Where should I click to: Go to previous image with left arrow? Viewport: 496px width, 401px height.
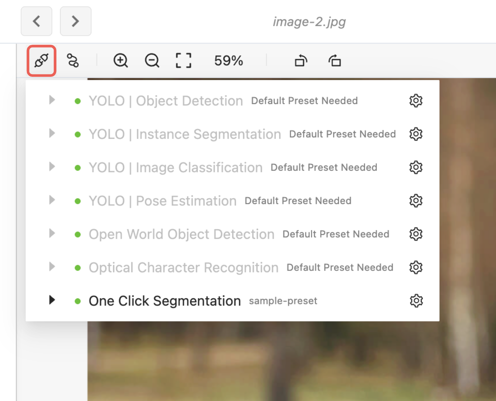[x=37, y=21]
